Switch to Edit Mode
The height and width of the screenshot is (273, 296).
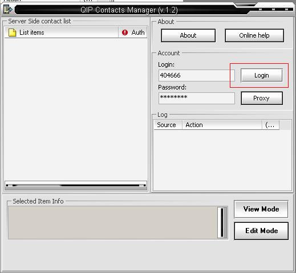click(261, 231)
